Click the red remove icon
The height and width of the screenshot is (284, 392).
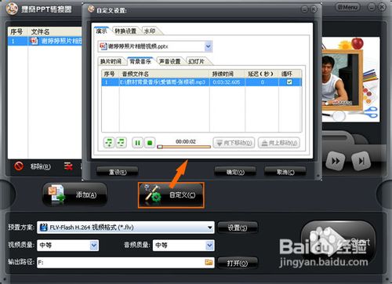(19, 166)
